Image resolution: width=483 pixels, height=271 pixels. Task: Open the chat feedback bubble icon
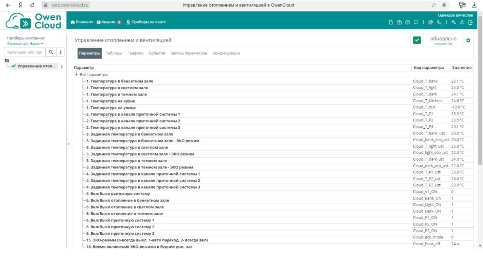416,22
